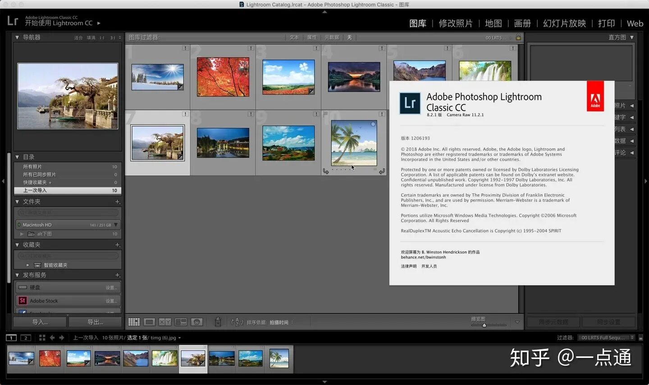
Task: Set navigator zoom to 填满
Action: click(91, 38)
